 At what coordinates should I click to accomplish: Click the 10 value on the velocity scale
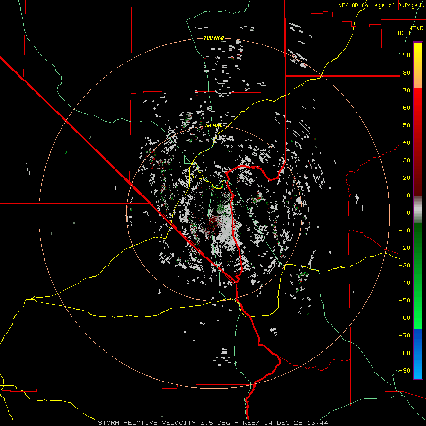407,195
